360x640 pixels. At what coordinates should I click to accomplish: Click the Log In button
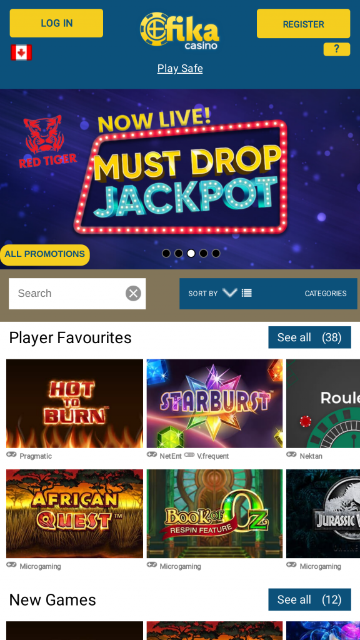(x=56, y=23)
